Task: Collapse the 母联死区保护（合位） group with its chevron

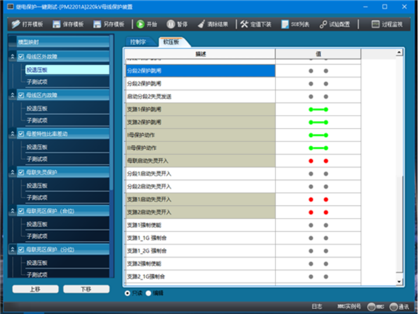Action: 13,211
